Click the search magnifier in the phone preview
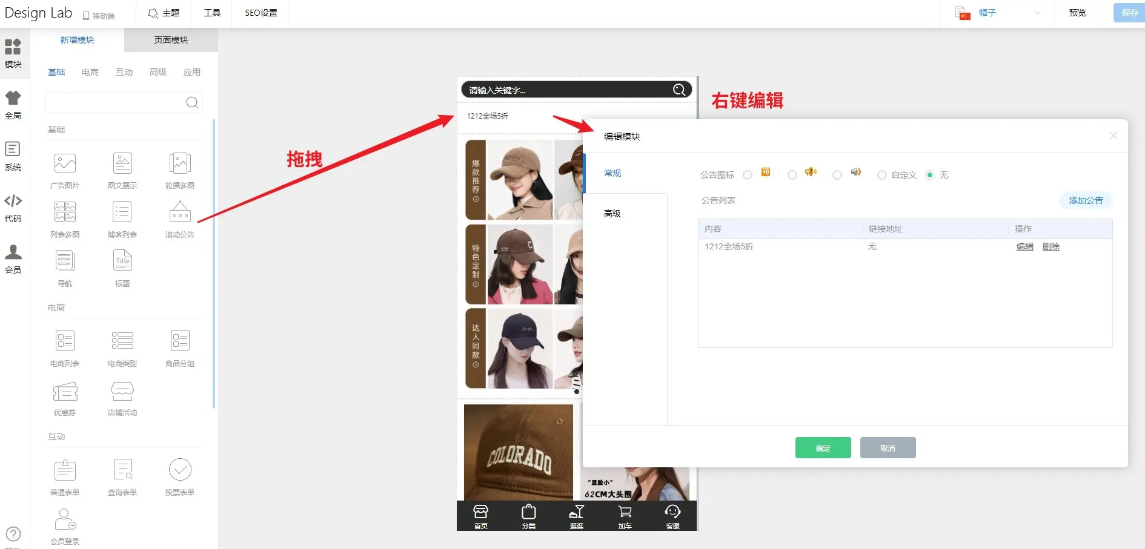The width and height of the screenshot is (1145, 549). [x=679, y=90]
